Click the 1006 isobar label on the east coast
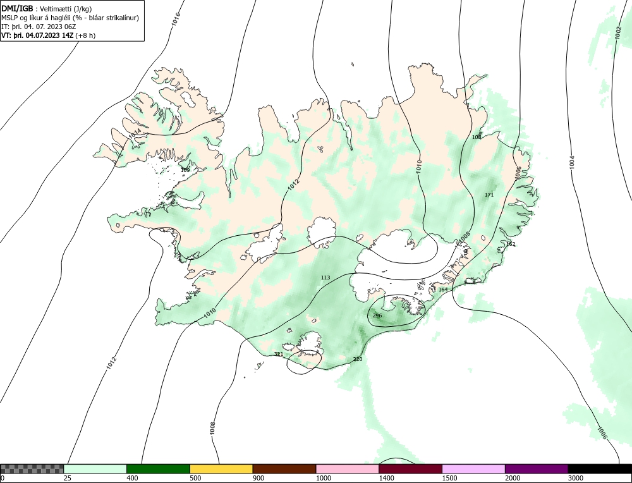 tap(518, 173)
